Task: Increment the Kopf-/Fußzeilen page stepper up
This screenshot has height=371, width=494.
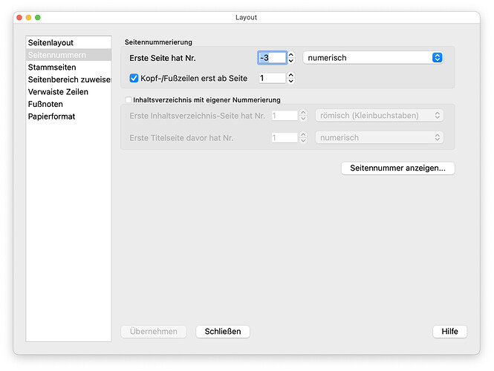Action: (291, 74)
